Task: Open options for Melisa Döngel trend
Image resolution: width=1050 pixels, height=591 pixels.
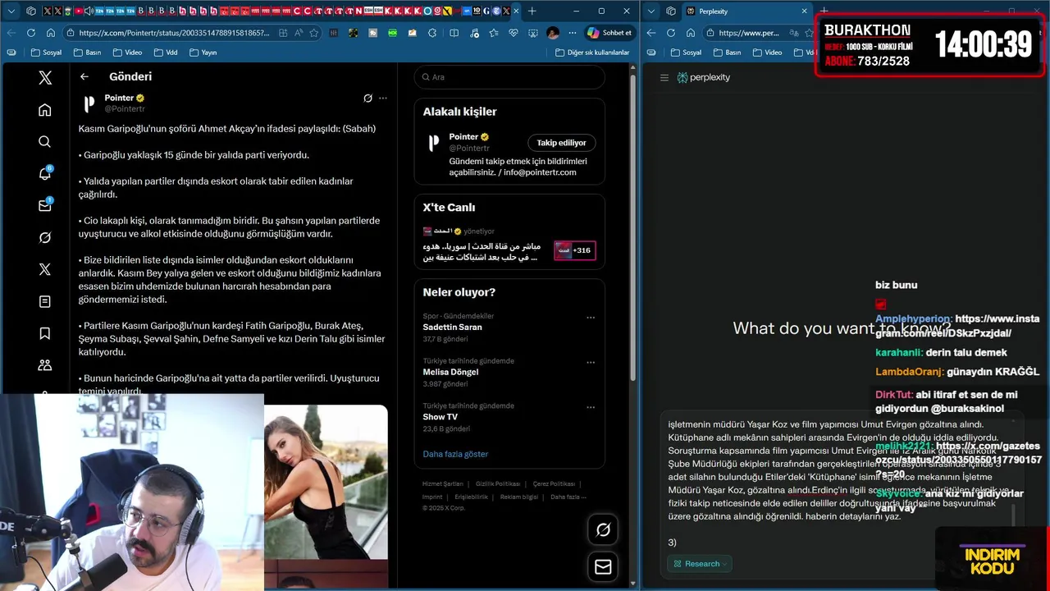Action: 591,362
